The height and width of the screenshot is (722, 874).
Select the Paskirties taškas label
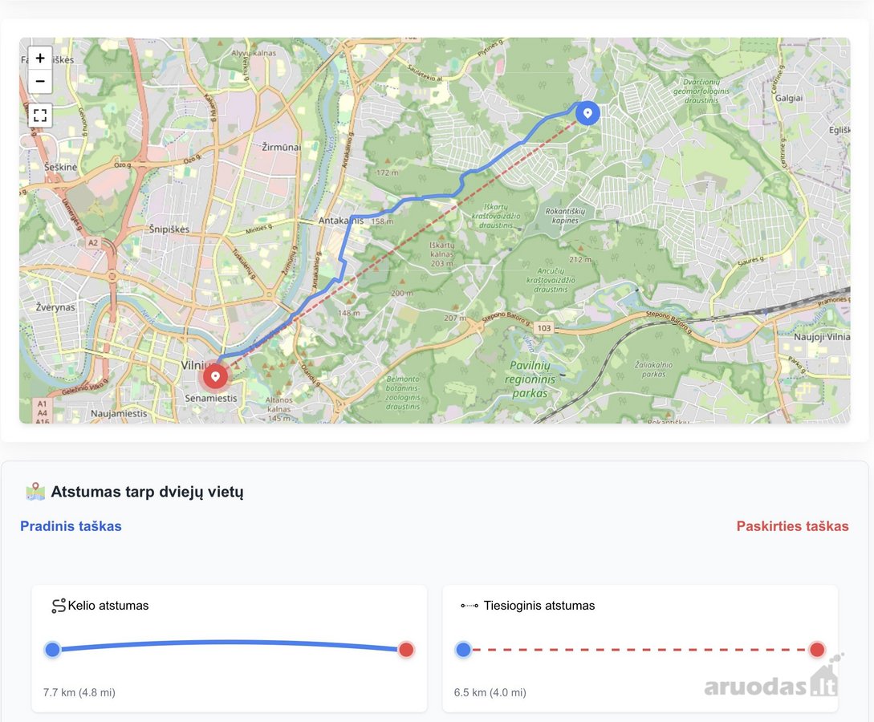tap(793, 526)
